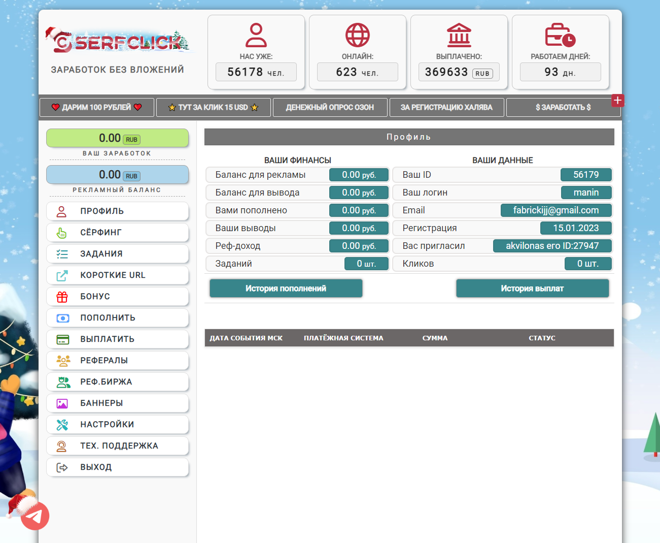Click the Tech support headset icon
Viewport: 660px width, 543px height.
(x=61, y=446)
